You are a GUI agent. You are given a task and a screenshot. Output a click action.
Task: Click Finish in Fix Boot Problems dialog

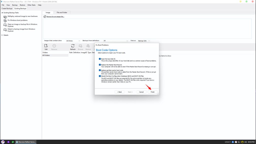153,92
